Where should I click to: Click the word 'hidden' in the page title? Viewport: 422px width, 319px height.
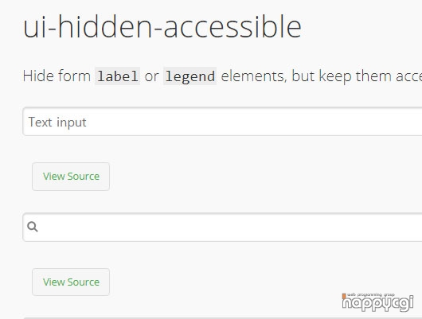[x=104, y=26]
